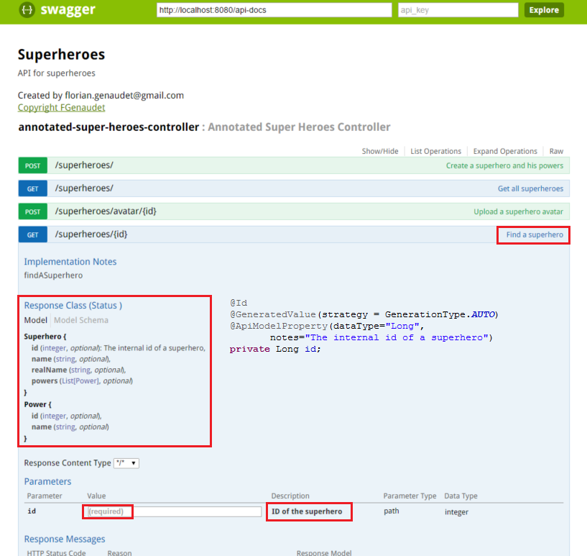Click Upload a superhero avatar description
This screenshot has height=556, width=587.
(x=518, y=211)
